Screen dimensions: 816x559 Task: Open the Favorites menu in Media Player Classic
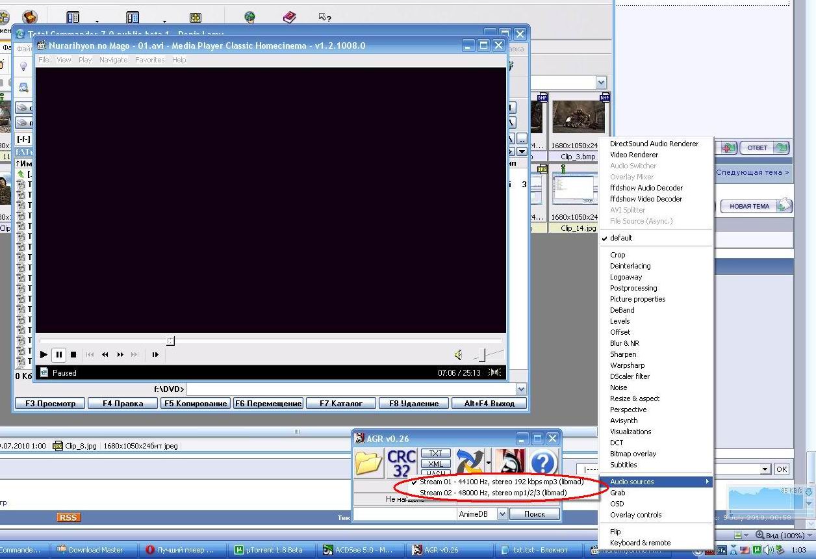149,60
